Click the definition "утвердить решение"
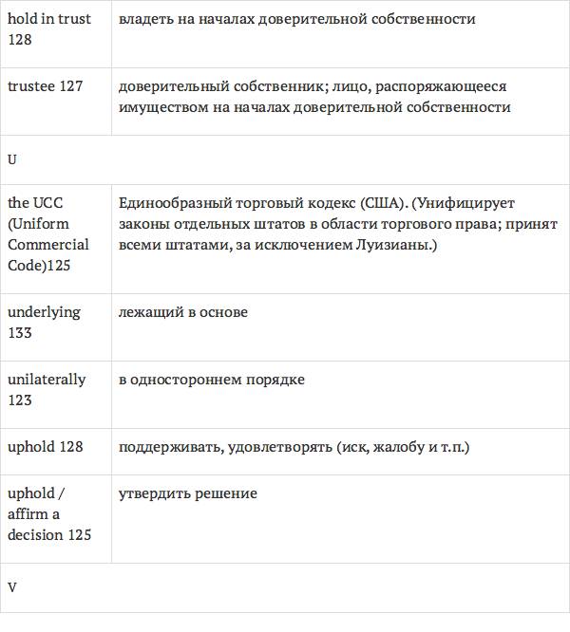 [x=188, y=493]
